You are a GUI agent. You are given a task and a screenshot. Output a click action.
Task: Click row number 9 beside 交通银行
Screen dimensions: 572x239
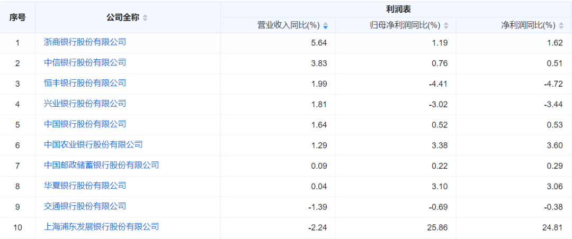(x=17, y=207)
